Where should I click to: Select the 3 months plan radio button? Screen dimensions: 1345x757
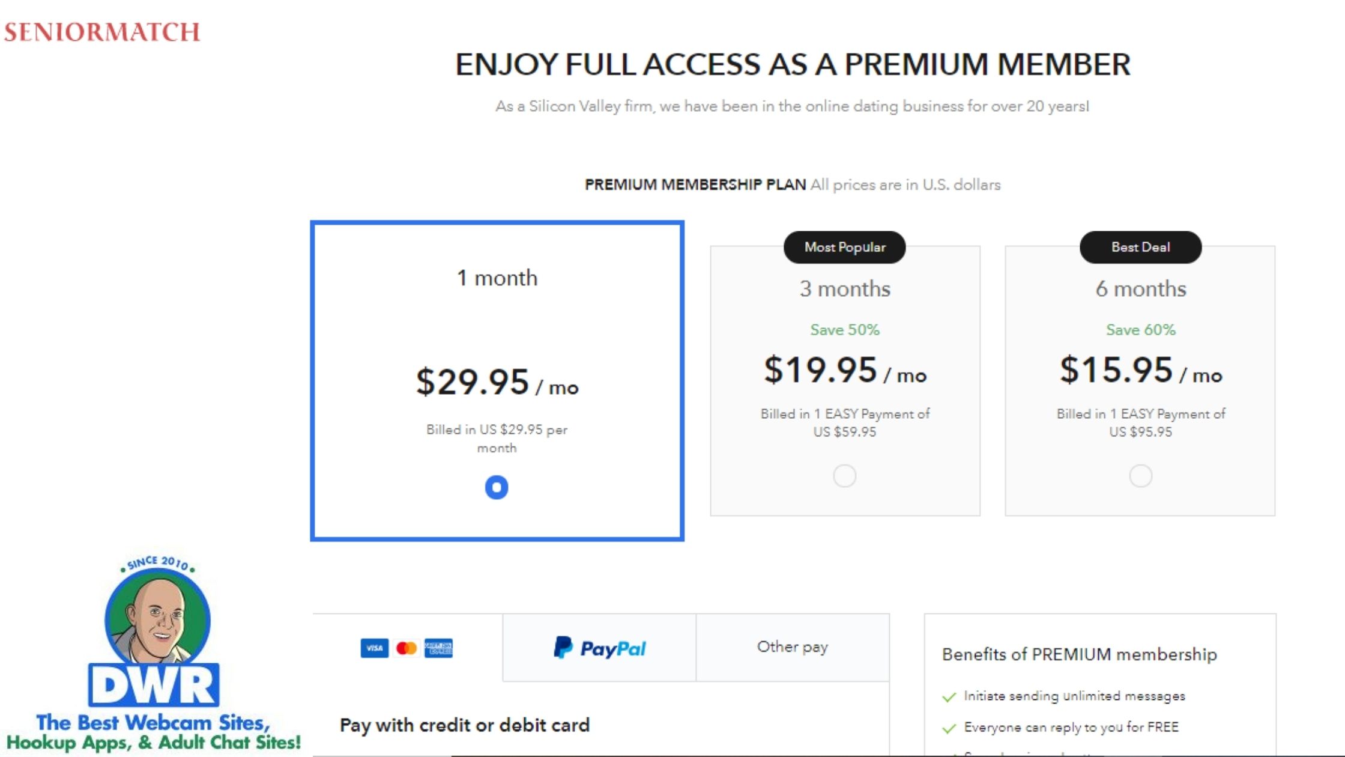pos(844,476)
